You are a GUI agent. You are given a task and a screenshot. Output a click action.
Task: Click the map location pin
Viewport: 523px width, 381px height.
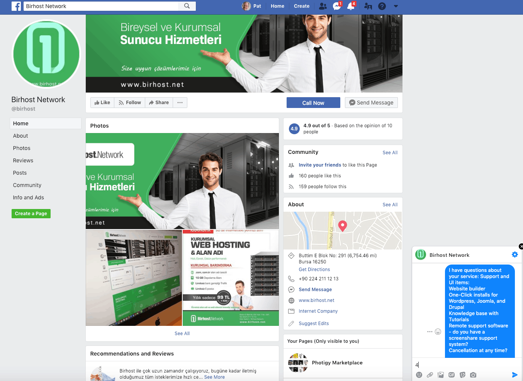click(343, 226)
